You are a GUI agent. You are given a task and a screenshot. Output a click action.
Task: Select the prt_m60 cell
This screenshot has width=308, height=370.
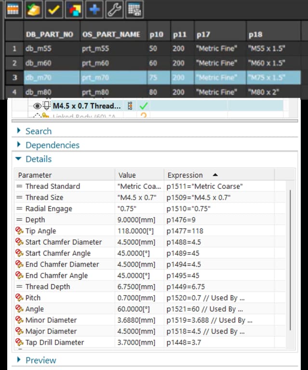click(114, 63)
